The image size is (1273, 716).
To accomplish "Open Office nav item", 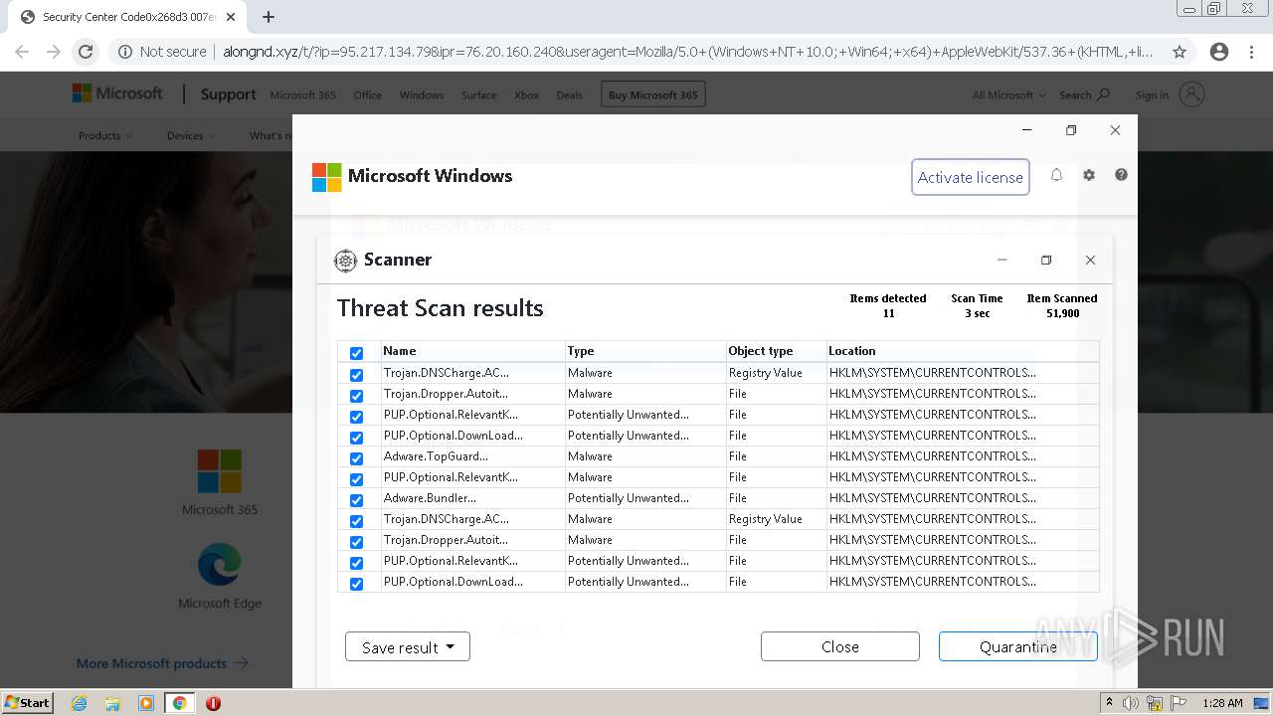I will point(367,94).
